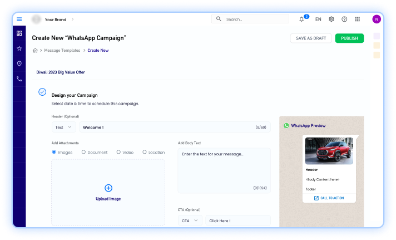This screenshot has height=240, width=396.
Task: Open the star favorites icon in sidebar
Action: click(19, 48)
